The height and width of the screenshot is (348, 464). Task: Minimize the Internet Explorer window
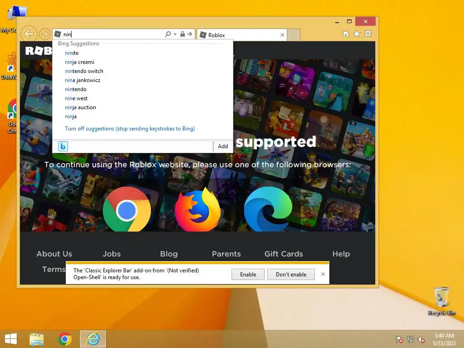pyautogui.click(x=337, y=22)
